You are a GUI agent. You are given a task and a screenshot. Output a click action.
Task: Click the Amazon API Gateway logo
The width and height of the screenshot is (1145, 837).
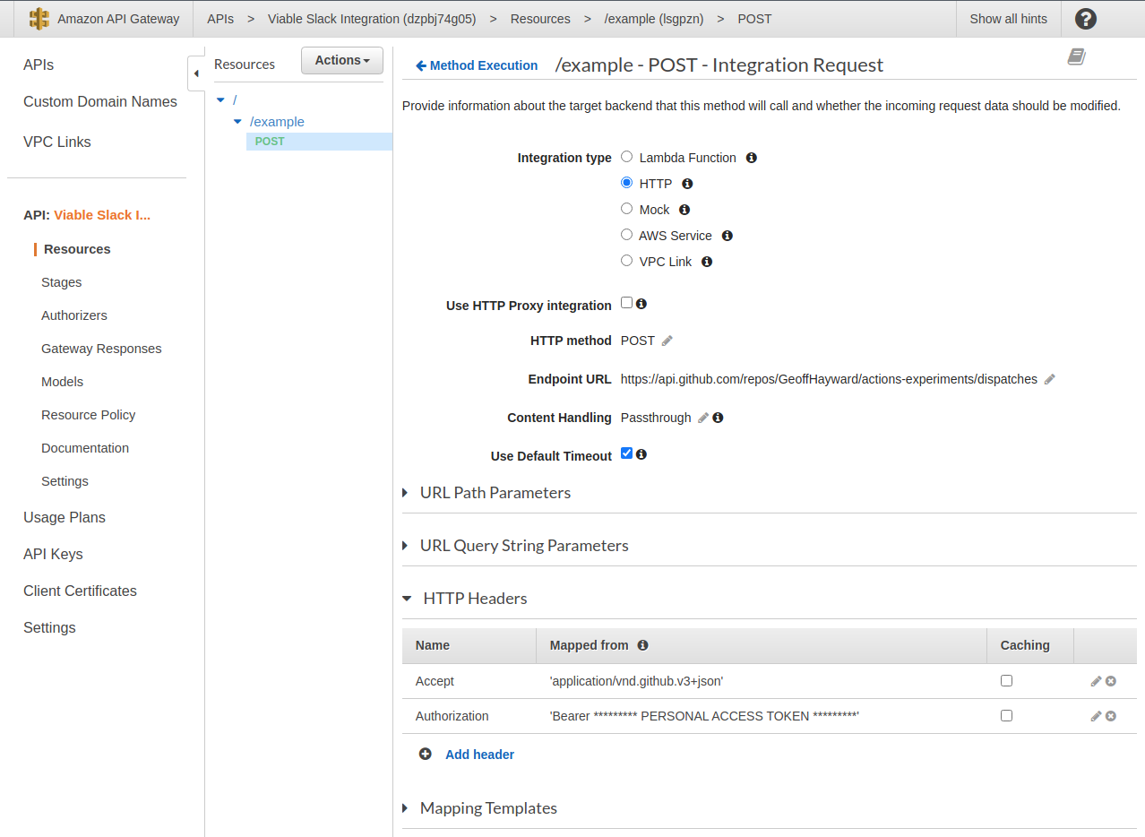coord(39,18)
